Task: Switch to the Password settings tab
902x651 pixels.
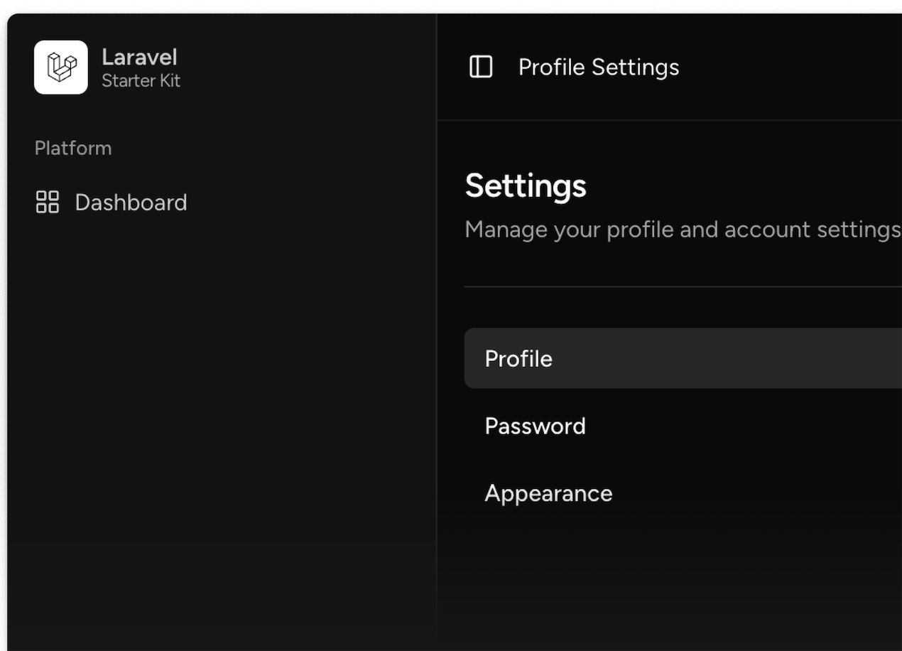Action: tap(535, 426)
